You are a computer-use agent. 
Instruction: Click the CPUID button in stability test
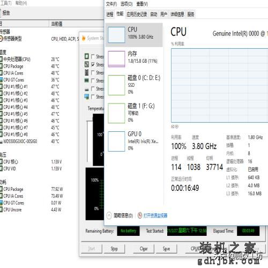coord(195,249)
